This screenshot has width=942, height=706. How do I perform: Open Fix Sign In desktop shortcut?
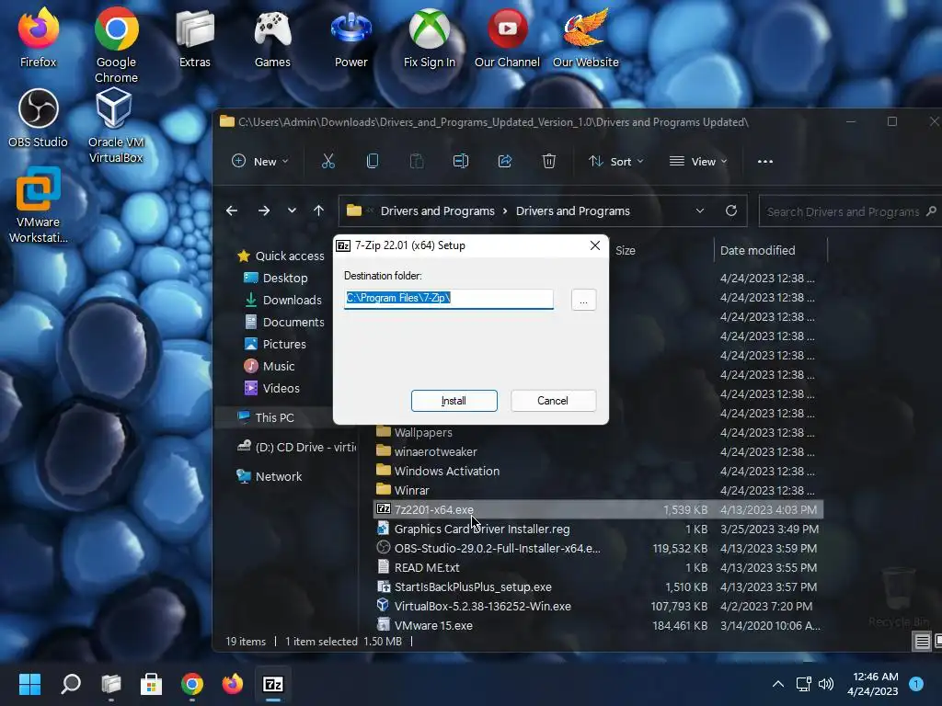pyautogui.click(x=429, y=37)
